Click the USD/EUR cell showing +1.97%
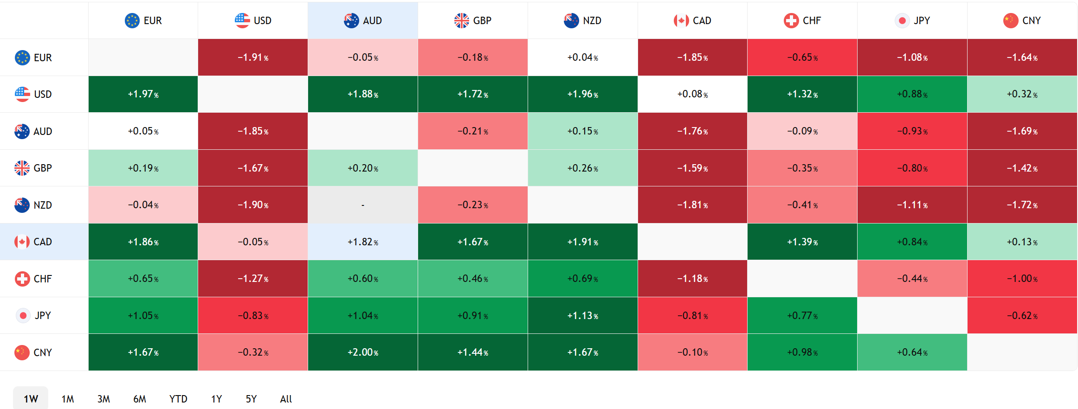This screenshot has width=1078, height=409. (x=143, y=94)
